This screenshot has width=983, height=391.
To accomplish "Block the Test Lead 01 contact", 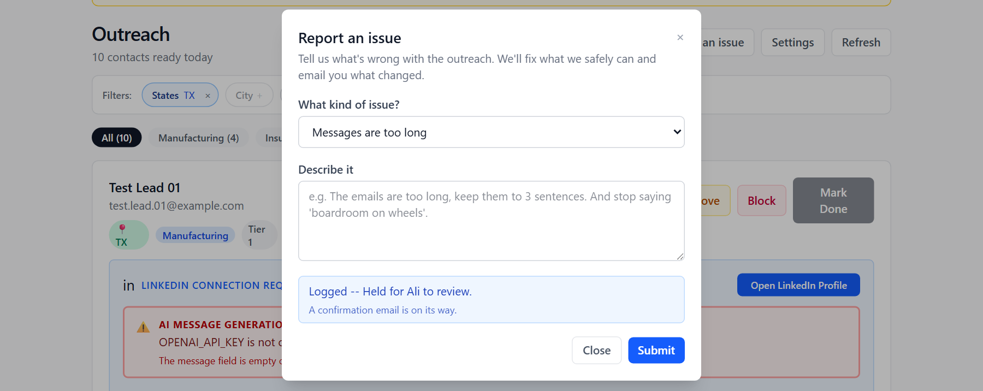I will (761, 200).
